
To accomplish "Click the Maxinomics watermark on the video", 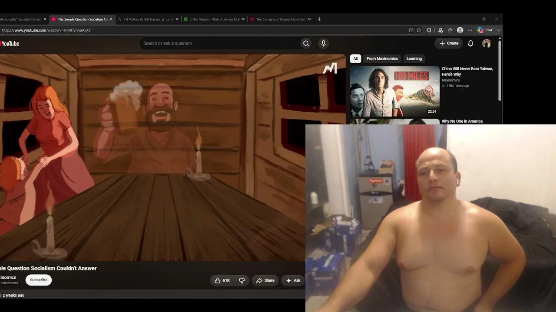I will tap(330, 68).
